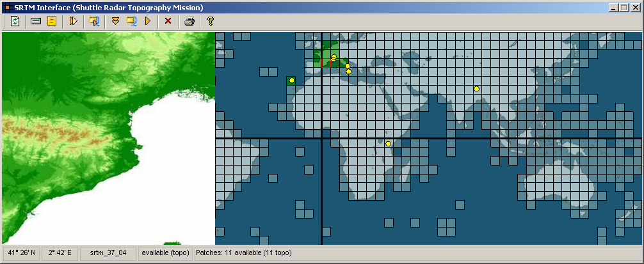
Task: Click the double down-arrow toolbar icon
Action: click(115, 21)
